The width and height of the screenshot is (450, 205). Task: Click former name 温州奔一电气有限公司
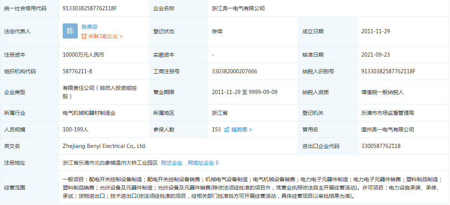click(388, 129)
